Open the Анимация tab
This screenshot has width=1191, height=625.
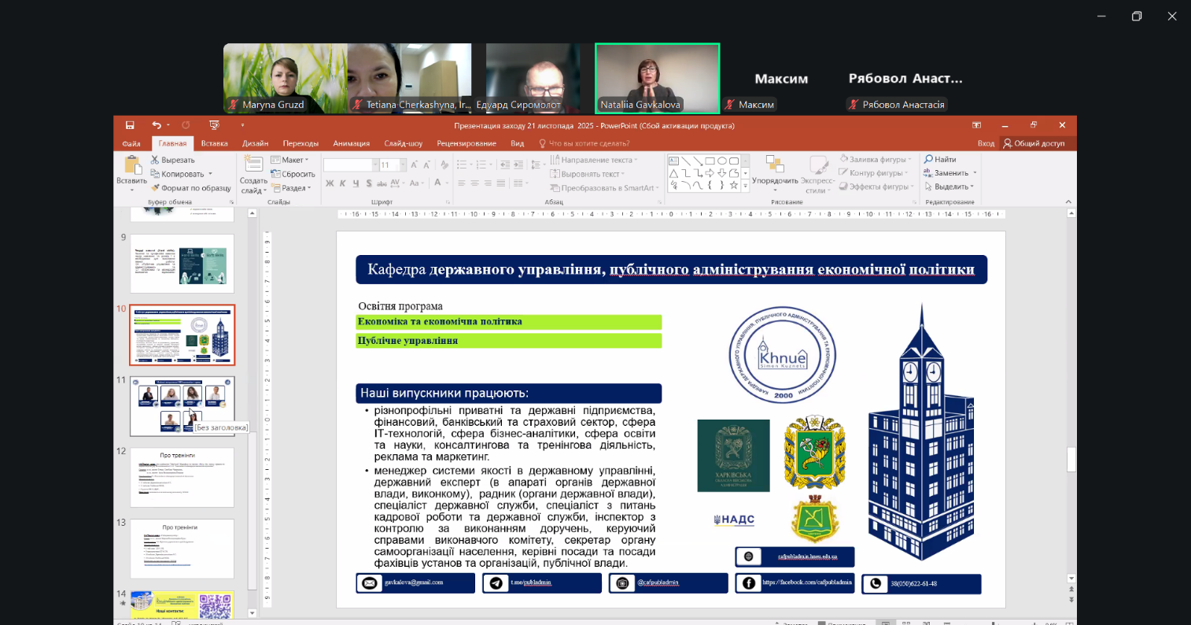351,143
